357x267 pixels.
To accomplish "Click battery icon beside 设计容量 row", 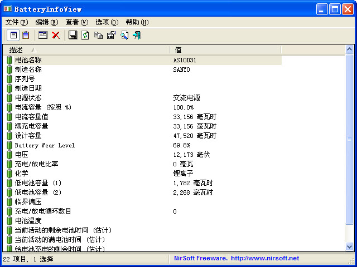I will pyautogui.click(x=9, y=136).
